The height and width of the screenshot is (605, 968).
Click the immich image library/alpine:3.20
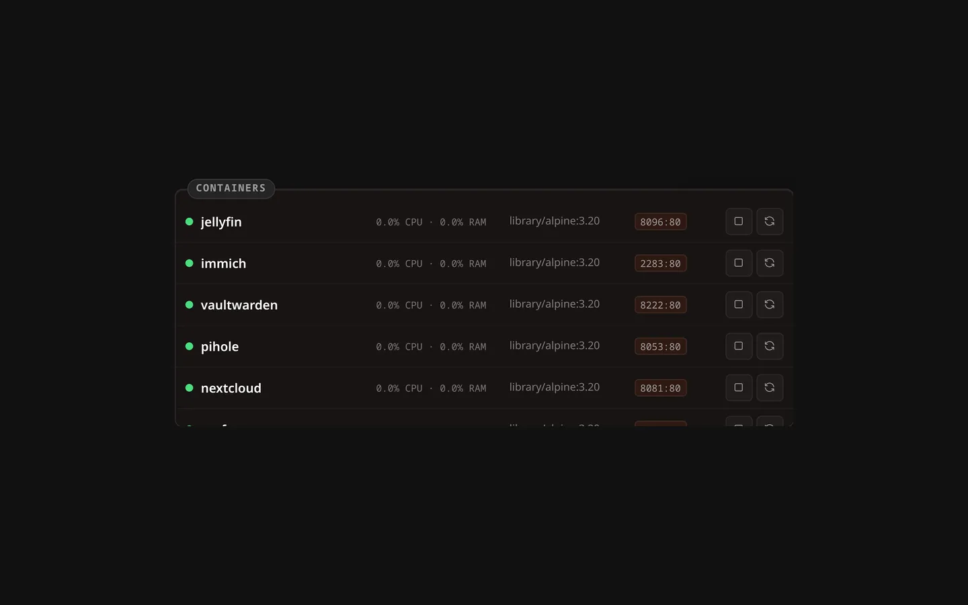pos(555,263)
